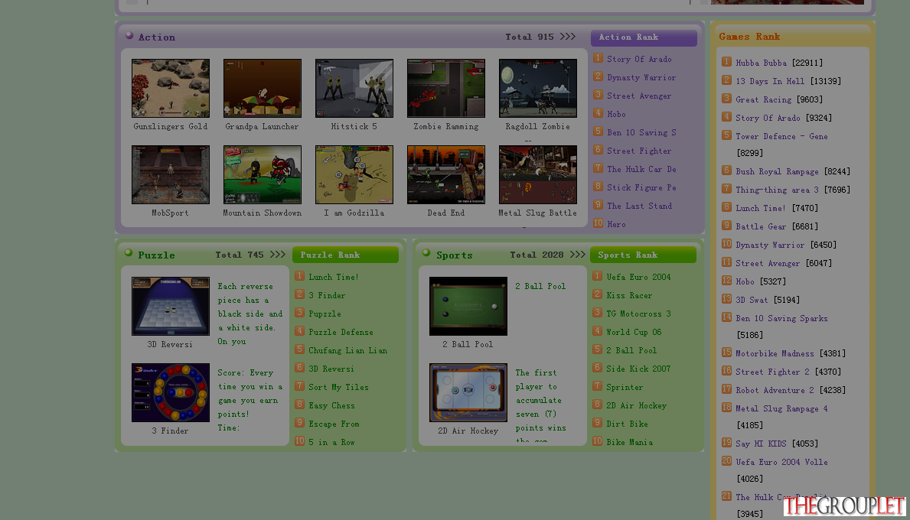This screenshot has width=910, height=520.
Task: Open Great Racing in the Games Rank list
Action: click(x=763, y=99)
